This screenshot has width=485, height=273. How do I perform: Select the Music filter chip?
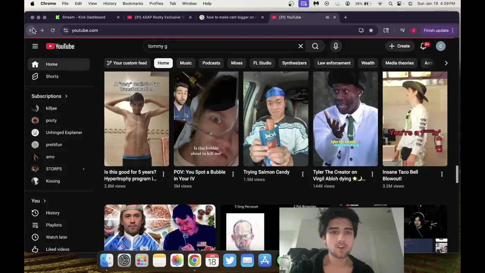click(x=186, y=63)
